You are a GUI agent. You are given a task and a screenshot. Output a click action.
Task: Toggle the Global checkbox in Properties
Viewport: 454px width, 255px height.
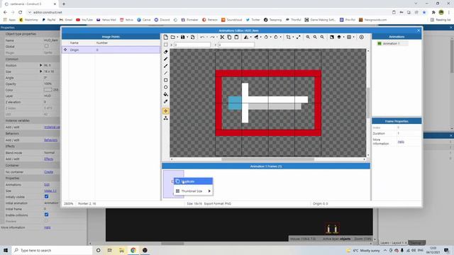pos(47,46)
